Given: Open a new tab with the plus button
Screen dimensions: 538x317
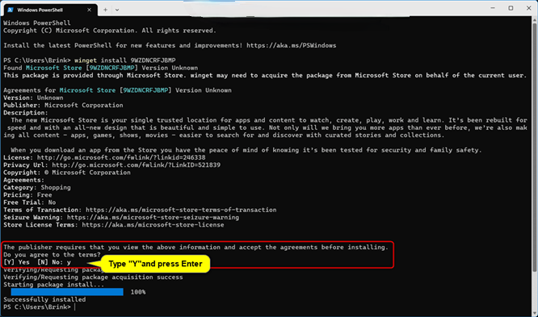Looking at the screenshot, I should 105,10.
